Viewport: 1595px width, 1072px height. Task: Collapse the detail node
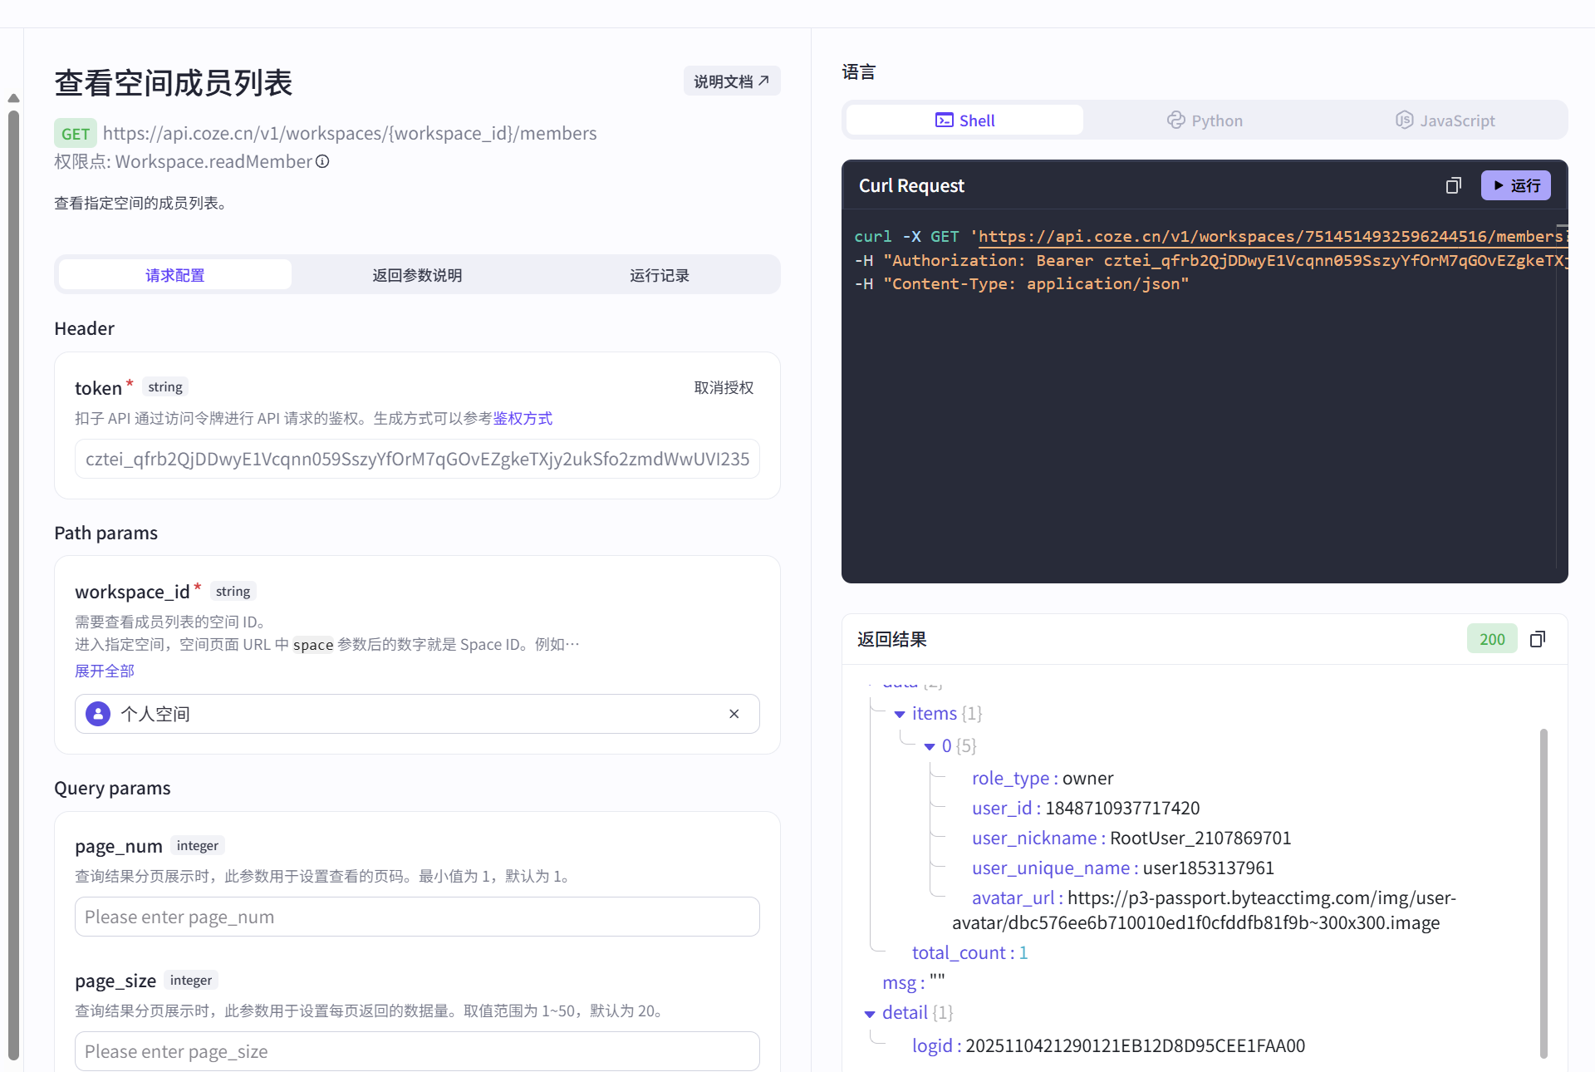(x=869, y=1013)
